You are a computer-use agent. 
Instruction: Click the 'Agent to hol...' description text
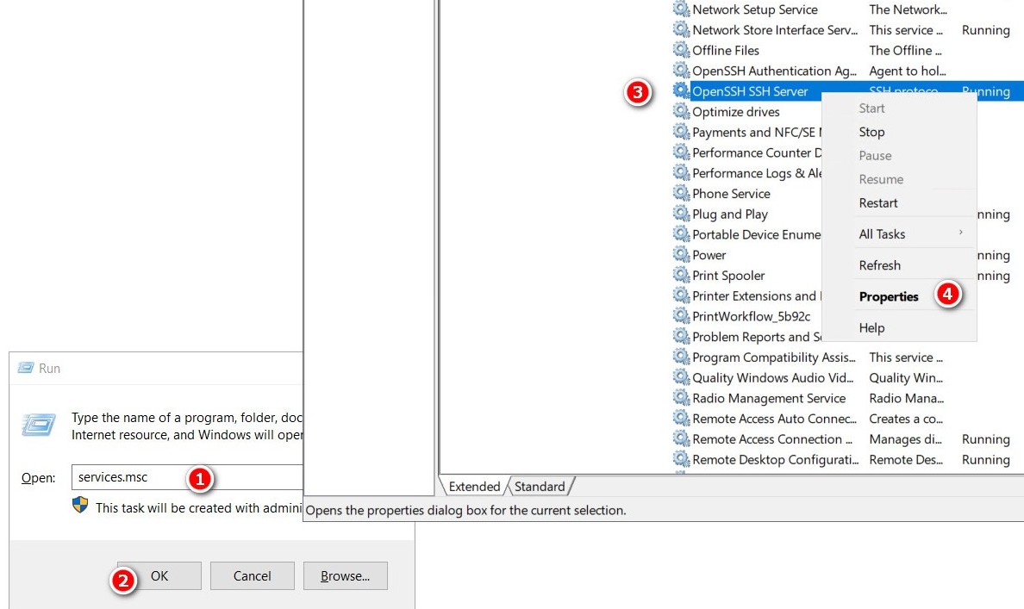pos(907,71)
